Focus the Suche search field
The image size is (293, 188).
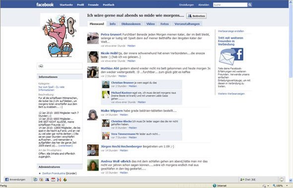click(x=230, y=5)
